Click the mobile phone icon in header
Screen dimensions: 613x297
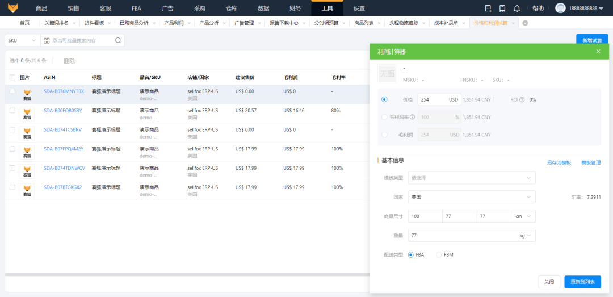click(x=502, y=9)
